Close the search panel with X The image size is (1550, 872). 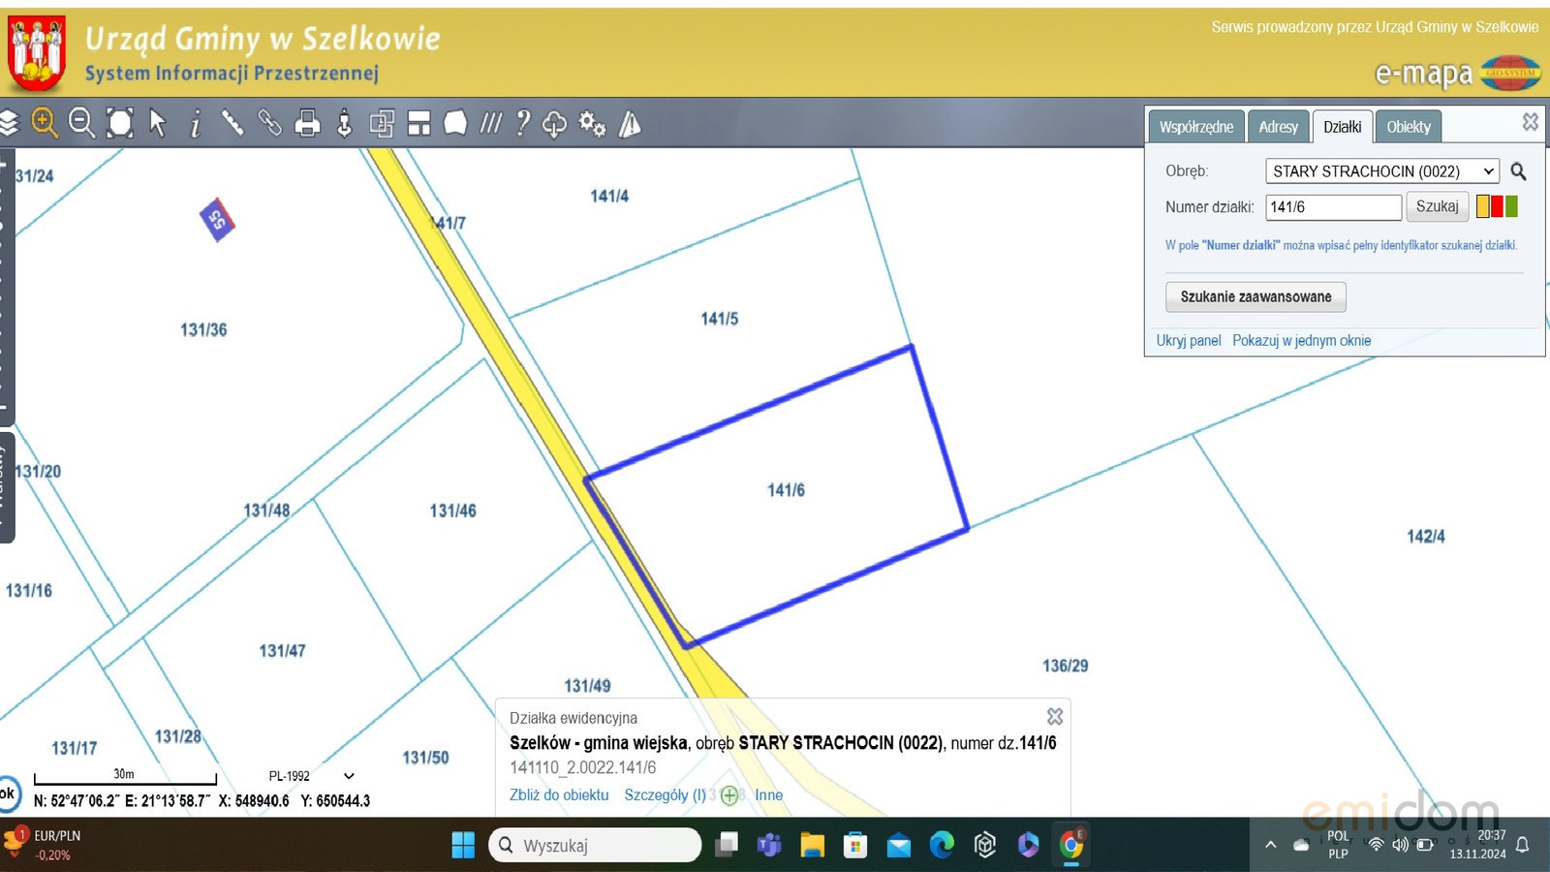coord(1531,121)
